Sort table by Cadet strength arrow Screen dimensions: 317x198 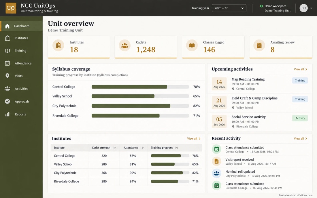[114, 148]
